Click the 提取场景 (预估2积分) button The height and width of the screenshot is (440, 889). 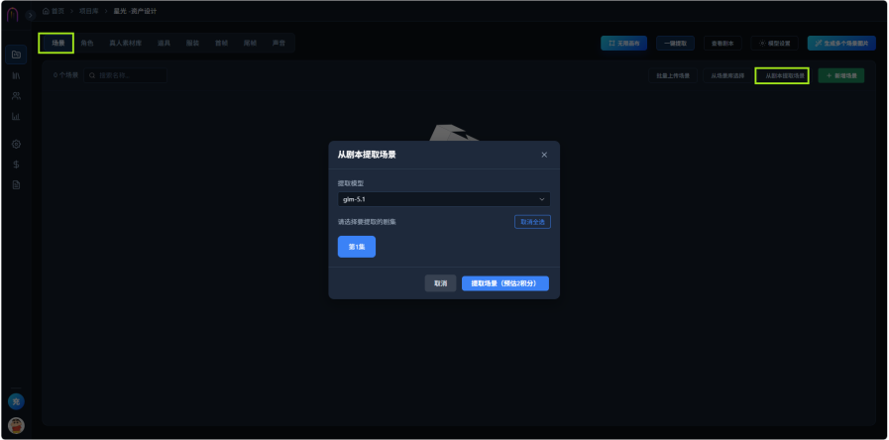[x=505, y=283]
